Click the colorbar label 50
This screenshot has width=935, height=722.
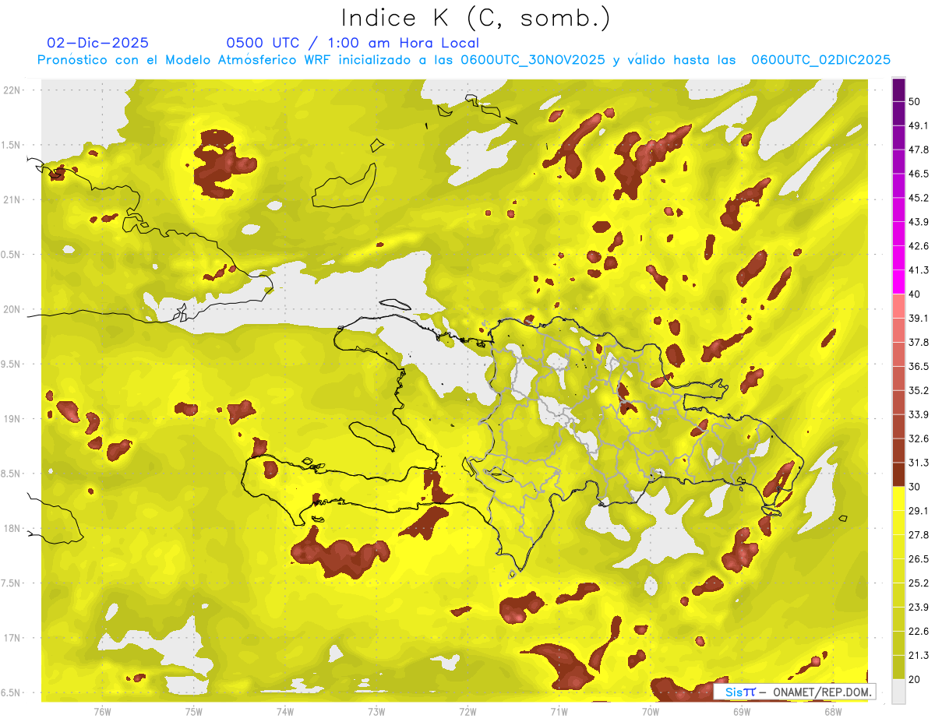pyautogui.click(x=915, y=102)
